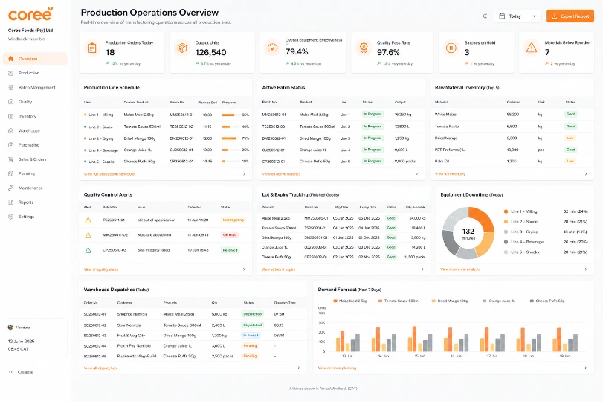Click the Maintenance wrench icon
Screen dimensions: 603x402
[x=10, y=188]
